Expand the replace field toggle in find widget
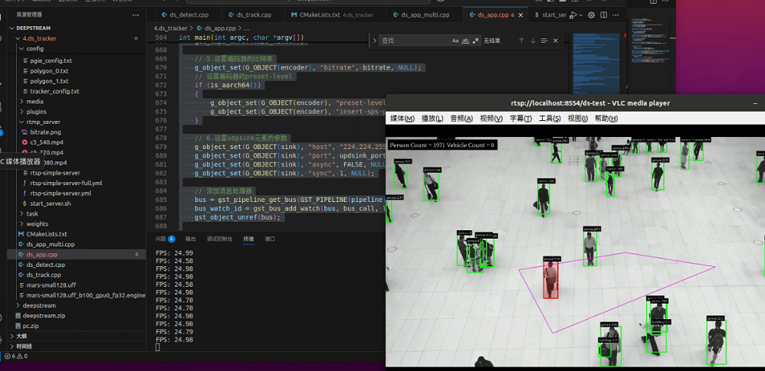The width and height of the screenshot is (765, 371). click(374, 41)
